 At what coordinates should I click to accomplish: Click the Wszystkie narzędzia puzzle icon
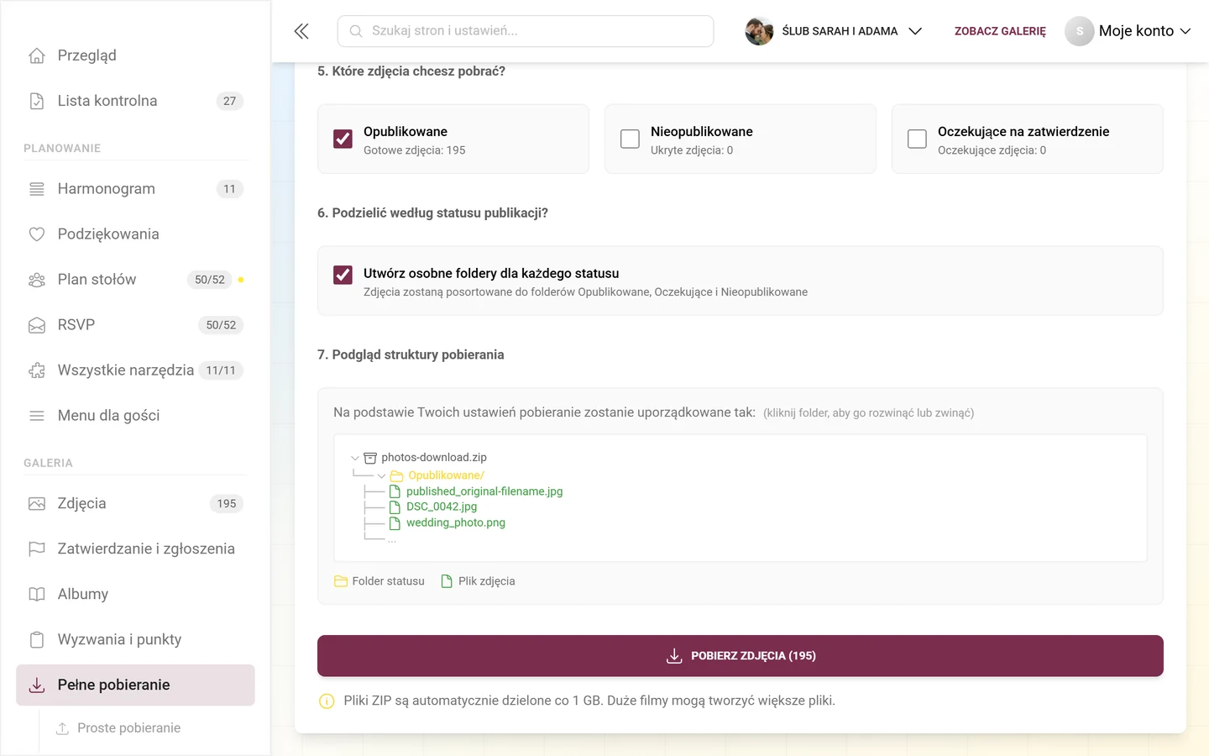tap(37, 370)
